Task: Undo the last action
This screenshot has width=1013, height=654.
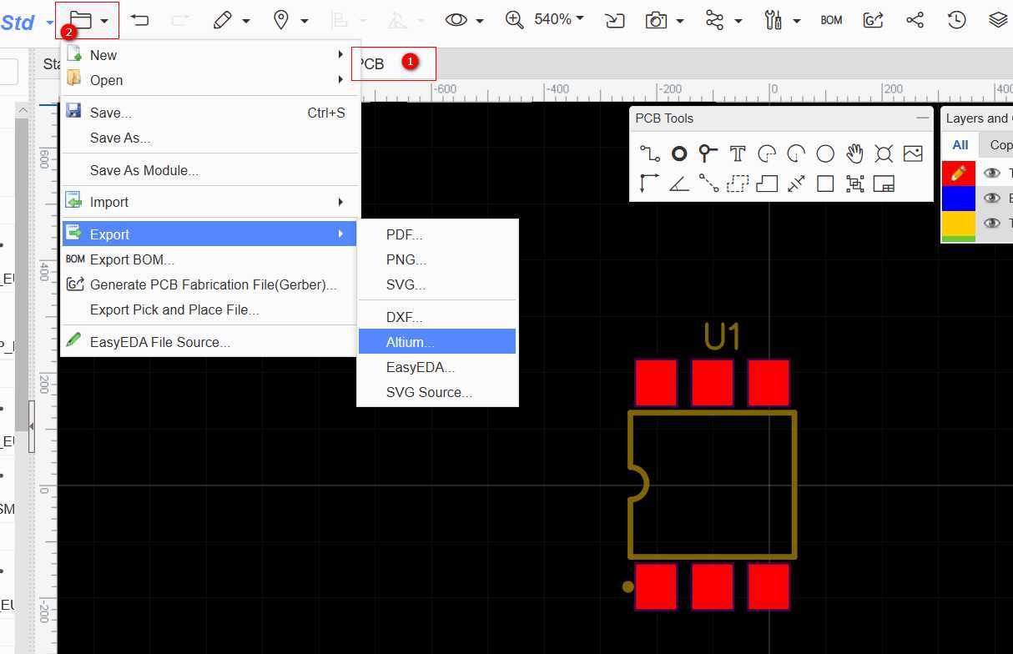Action: pyautogui.click(x=139, y=20)
